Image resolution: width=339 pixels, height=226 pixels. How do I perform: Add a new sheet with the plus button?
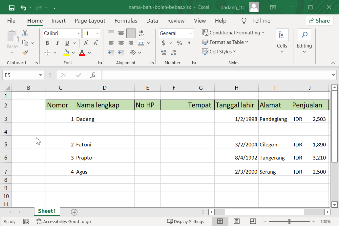[74, 212]
